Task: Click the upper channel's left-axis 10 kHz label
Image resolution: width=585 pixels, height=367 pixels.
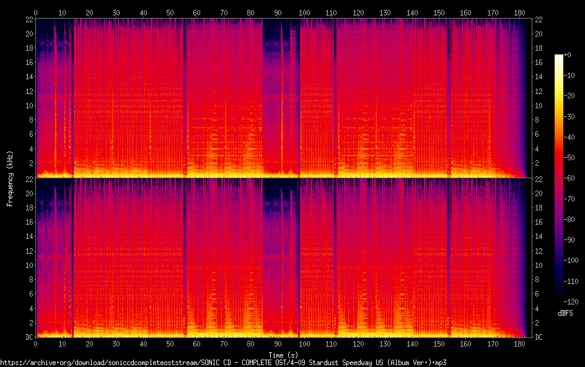Action: [29, 105]
